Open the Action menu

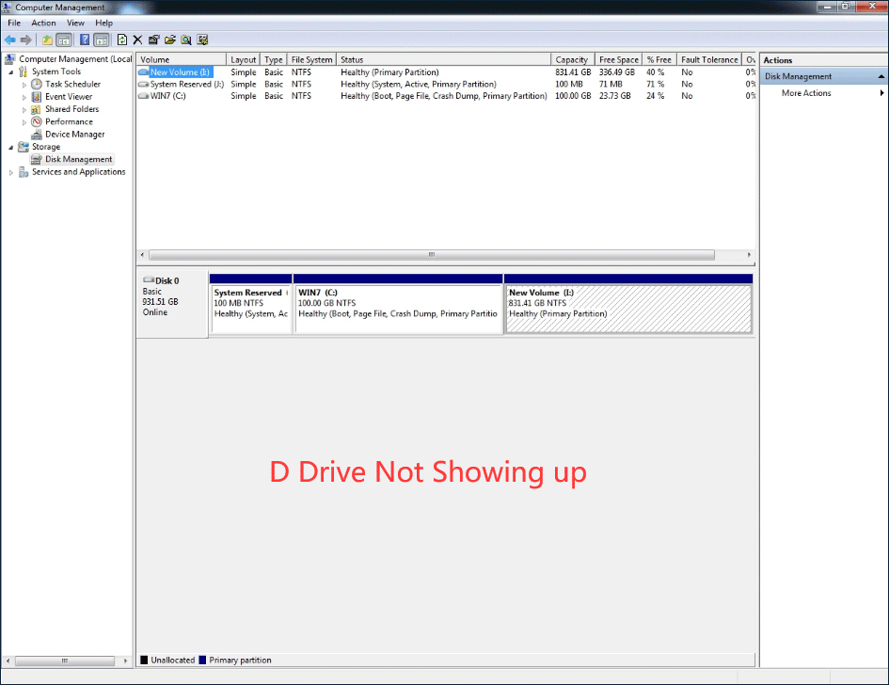43,23
